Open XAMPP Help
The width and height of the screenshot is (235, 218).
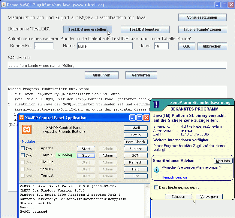pos(136,169)
